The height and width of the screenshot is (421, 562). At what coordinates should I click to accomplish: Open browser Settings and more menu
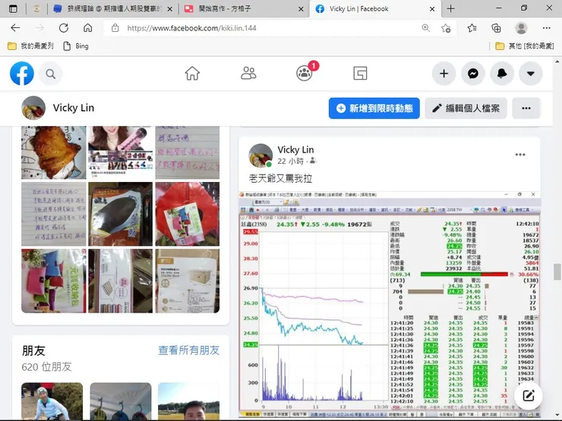546,28
